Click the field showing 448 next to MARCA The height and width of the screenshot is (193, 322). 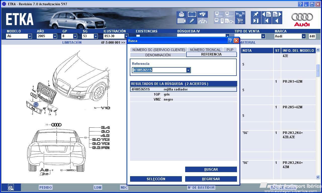click(312, 36)
